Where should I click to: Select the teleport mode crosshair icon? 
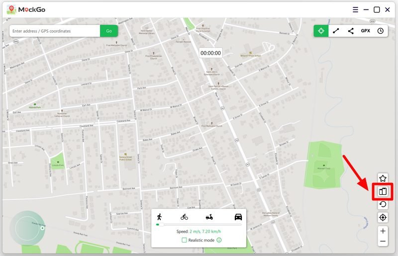tap(321, 31)
